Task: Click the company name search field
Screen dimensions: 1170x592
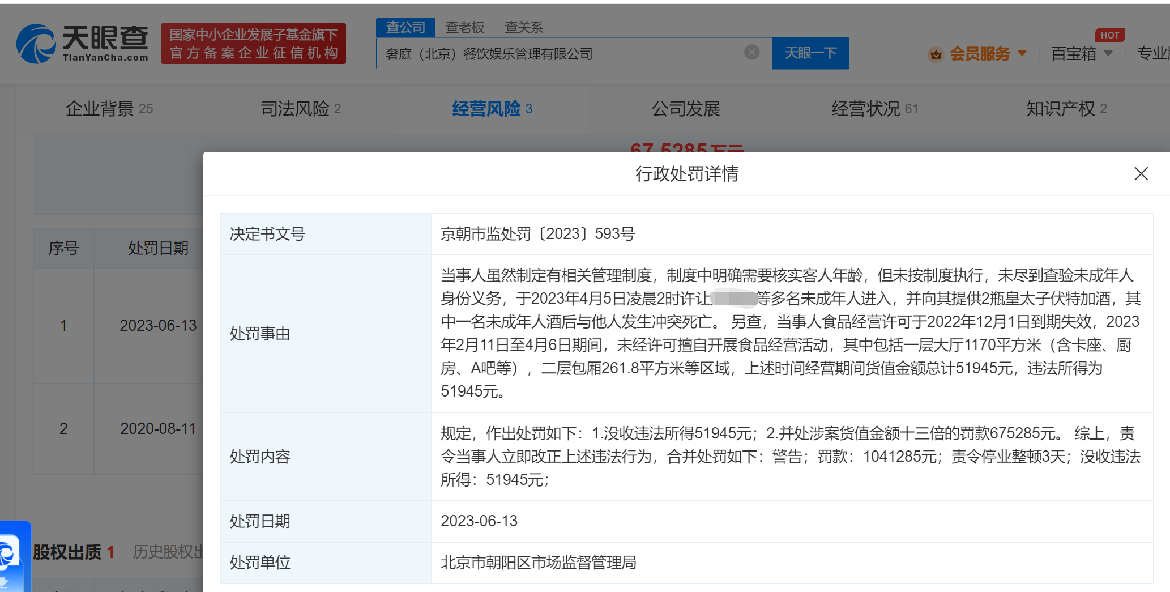Action: (x=561, y=54)
